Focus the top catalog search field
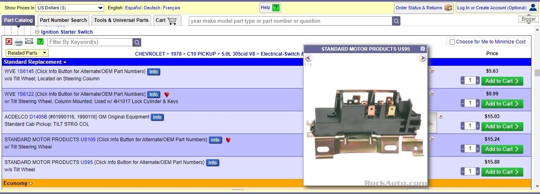The height and width of the screenshot is (194, 540). pos(290,21)
